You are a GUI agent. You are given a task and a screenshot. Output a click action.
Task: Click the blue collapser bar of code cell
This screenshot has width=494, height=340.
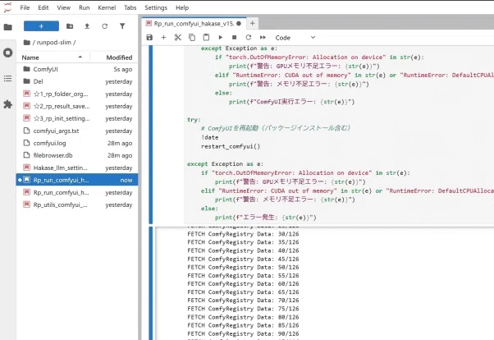click(x=151, y=135)
